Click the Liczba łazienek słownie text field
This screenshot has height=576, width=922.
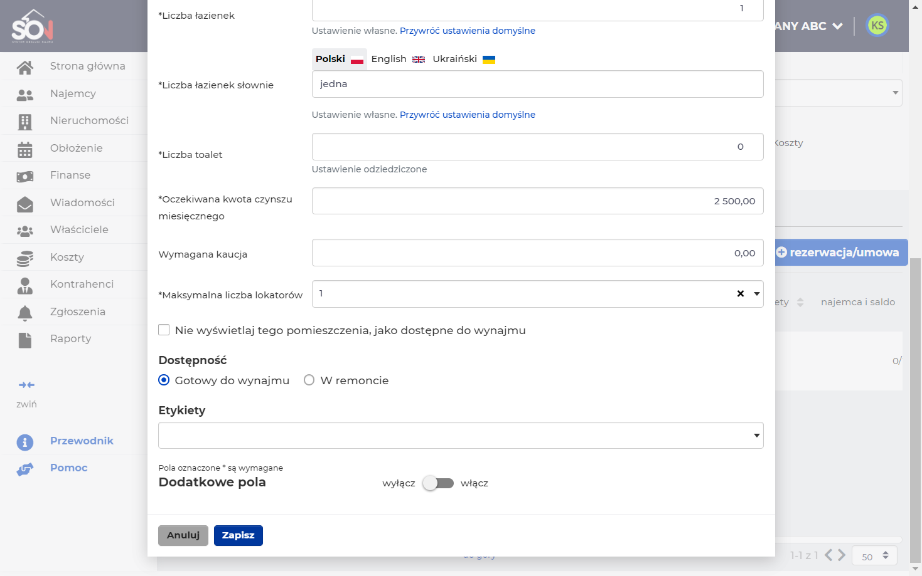pos(538,84)
